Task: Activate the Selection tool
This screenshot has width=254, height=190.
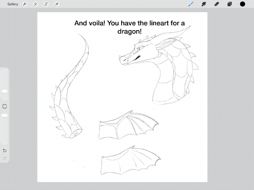Action: tap(46, 4)
